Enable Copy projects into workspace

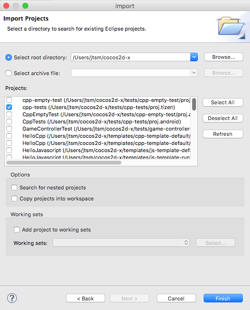pos(14,199)
